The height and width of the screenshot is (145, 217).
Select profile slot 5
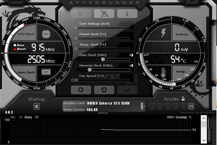pyautogui.click(x=183, y=106)
